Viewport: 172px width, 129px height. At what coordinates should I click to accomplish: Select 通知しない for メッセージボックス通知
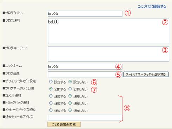pos(70,110)
